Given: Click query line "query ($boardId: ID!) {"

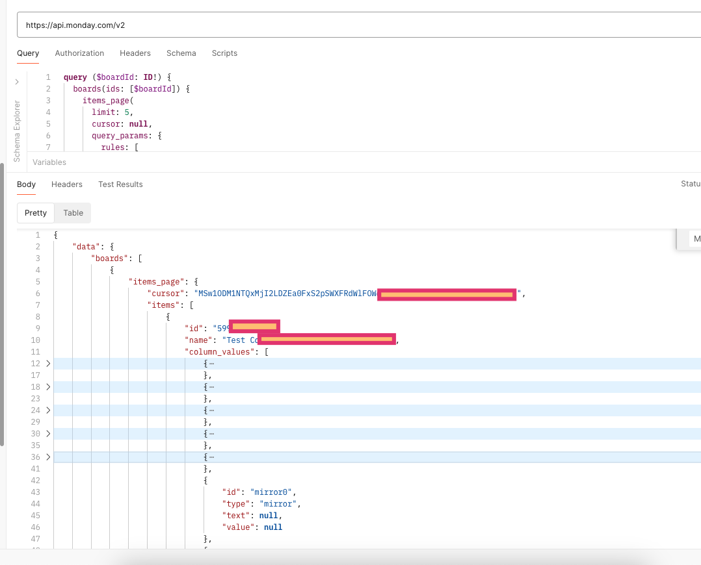Looking at the screenshot, I should 118,77.
